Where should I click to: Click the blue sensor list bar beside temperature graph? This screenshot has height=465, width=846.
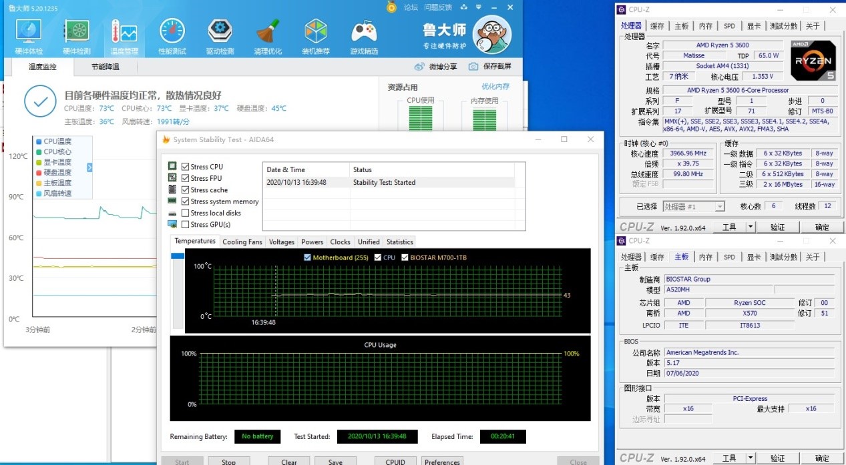(177, 256)
